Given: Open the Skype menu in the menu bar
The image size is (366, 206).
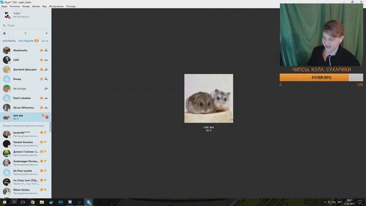Looking at the screenshot, I should click(4, 6).
